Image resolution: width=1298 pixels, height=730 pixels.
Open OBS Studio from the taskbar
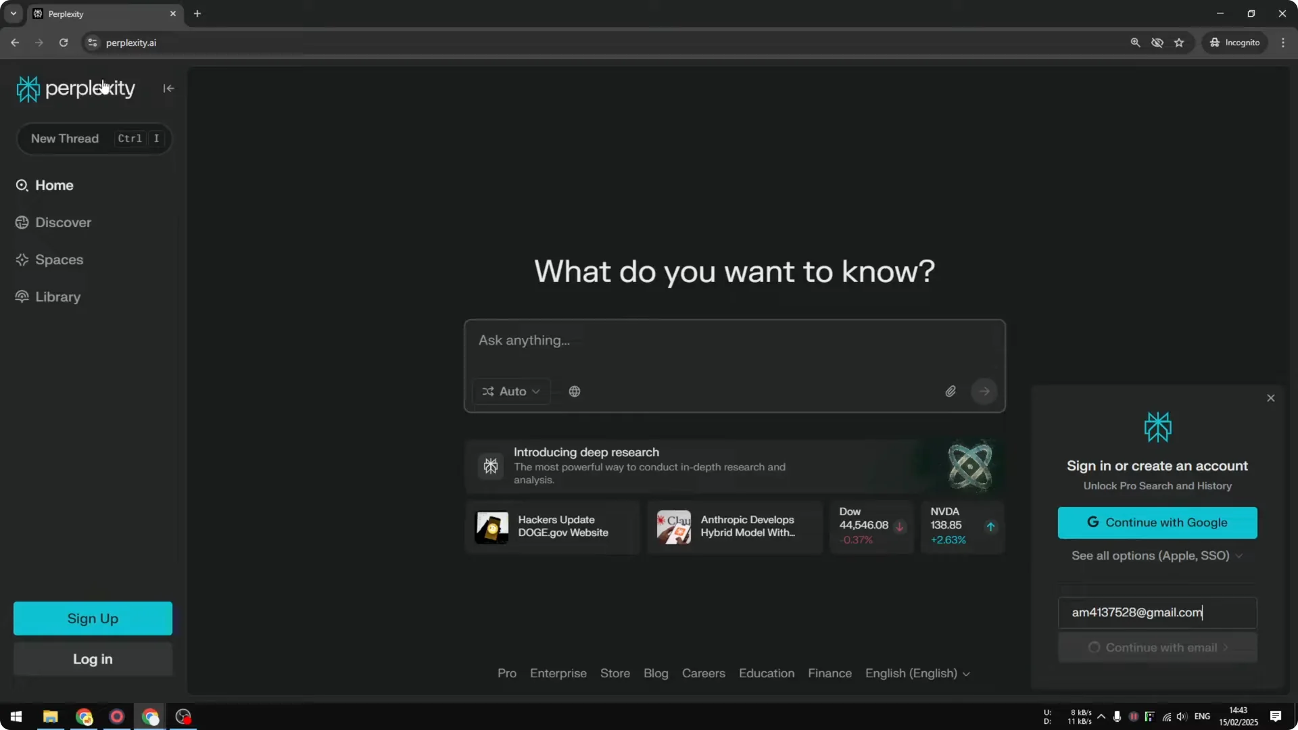183,716
